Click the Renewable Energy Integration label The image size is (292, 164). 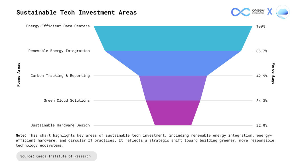click(59, 51)
